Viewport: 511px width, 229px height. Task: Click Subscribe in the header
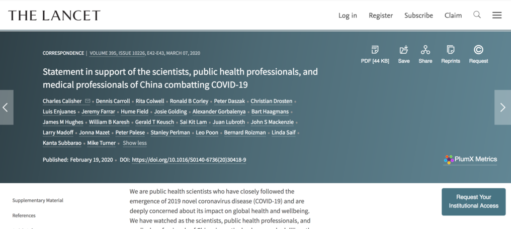418,15
